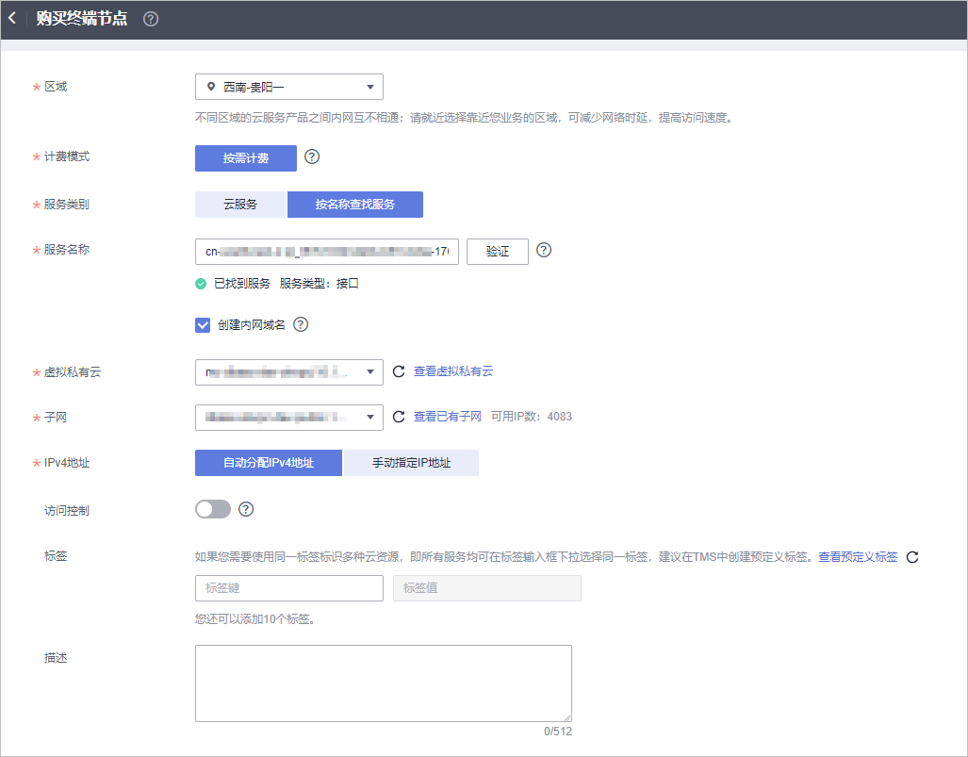Click the text 可用IP数：4083
Image resolution: width=968 pixels, height=757 pixels.
(x=532, y=417)
